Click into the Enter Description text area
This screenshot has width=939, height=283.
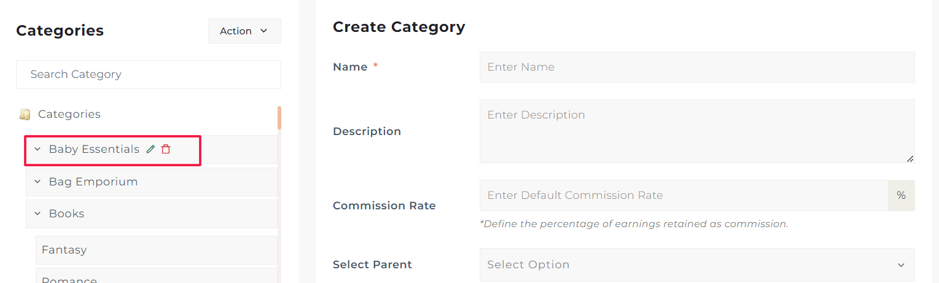pos(696,131)
